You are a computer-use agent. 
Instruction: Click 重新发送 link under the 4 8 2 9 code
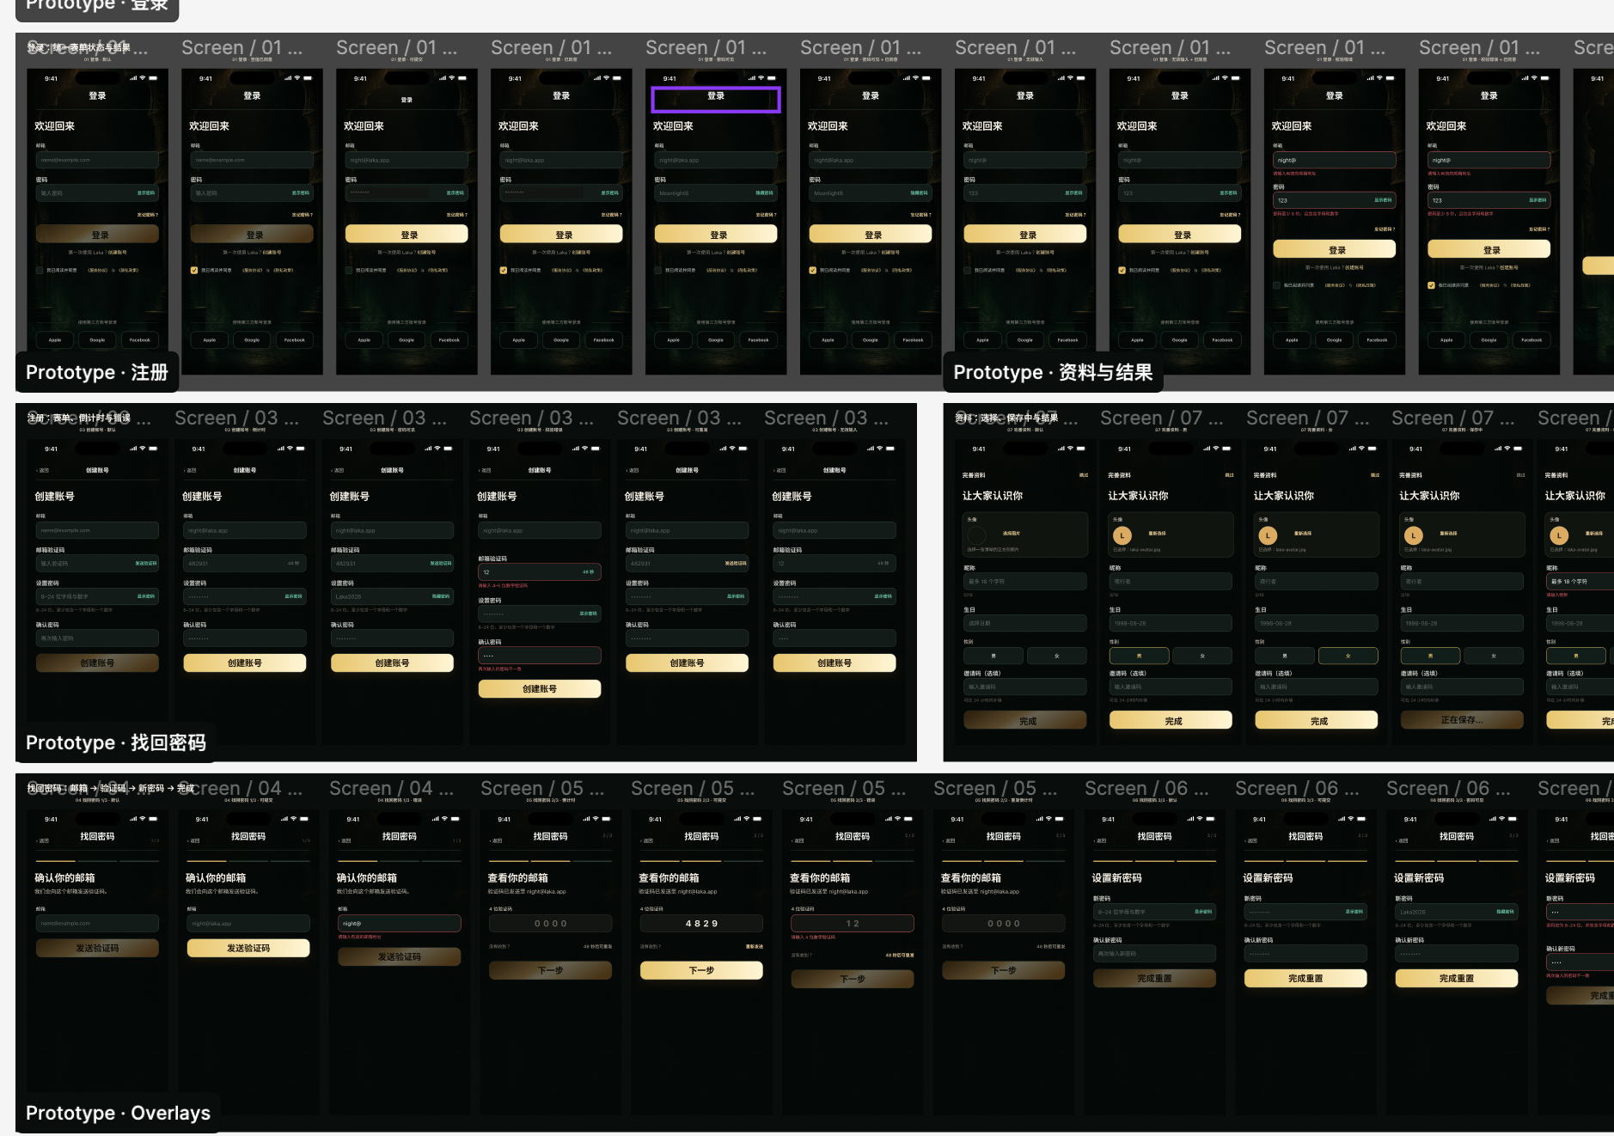754,946
